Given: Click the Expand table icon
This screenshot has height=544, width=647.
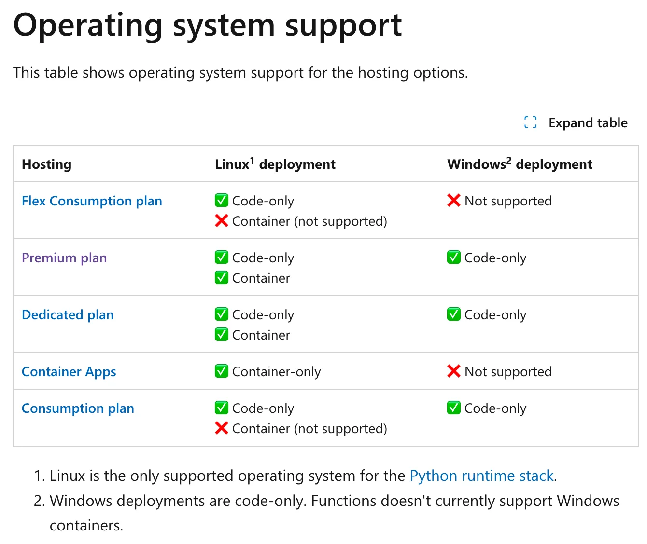Looking at the screenshot, I should coord(530,122).
